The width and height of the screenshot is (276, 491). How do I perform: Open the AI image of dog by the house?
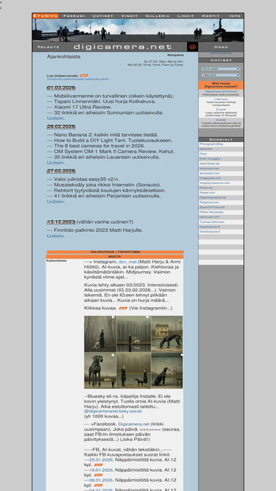(x=167, y=333)
